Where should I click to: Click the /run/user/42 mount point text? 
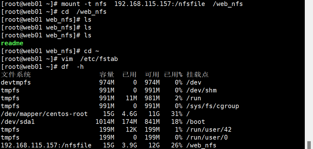[x=209, y=130]
